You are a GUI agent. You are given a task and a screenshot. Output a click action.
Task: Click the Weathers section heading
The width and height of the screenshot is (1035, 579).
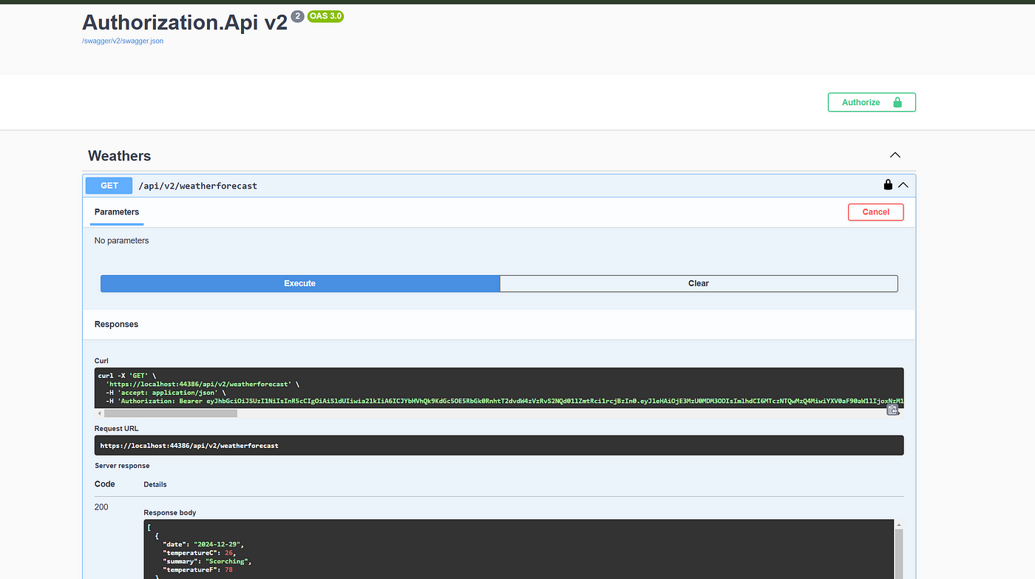click(x=119, y=155)
